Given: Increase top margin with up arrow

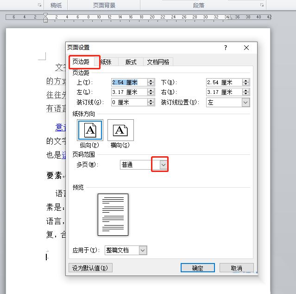Looking at the screenshot, I should (x=151, y=80).
